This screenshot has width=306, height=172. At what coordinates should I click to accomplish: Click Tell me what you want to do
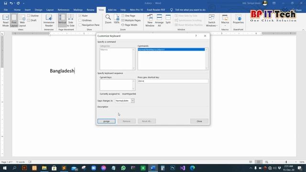click(x=190, y=10)
